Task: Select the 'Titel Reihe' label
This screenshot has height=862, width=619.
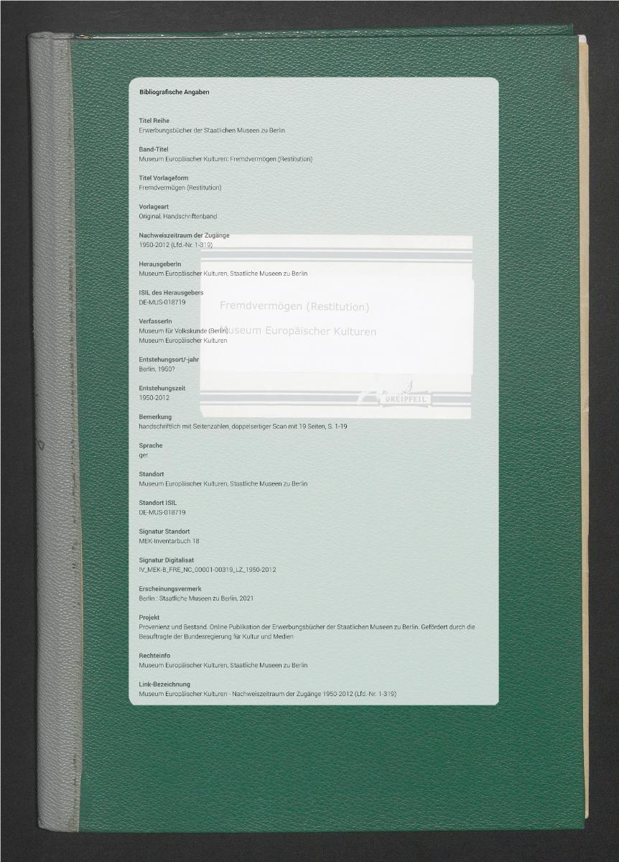Action: [154, 121]
